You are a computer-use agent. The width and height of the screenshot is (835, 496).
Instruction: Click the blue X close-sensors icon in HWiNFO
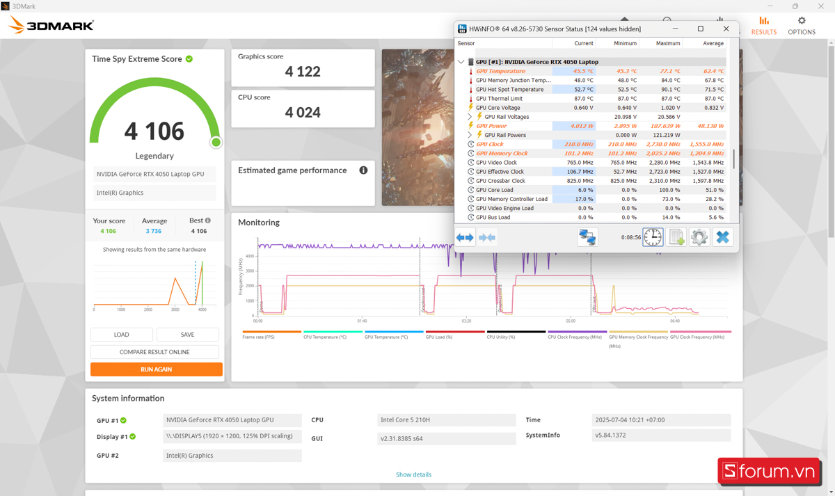(x=723, y=237)
